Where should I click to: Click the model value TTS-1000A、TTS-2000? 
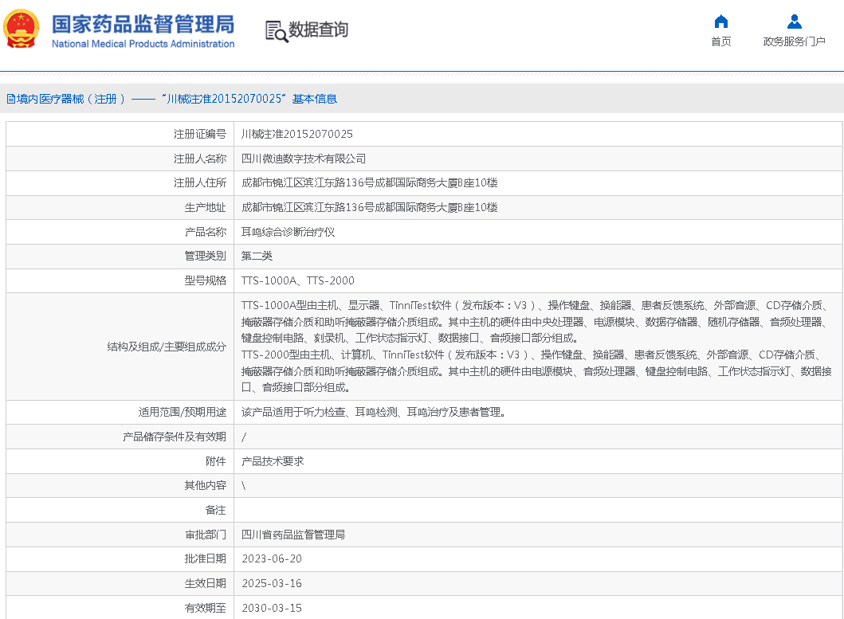pyautogui.click(x=297, y=280)
